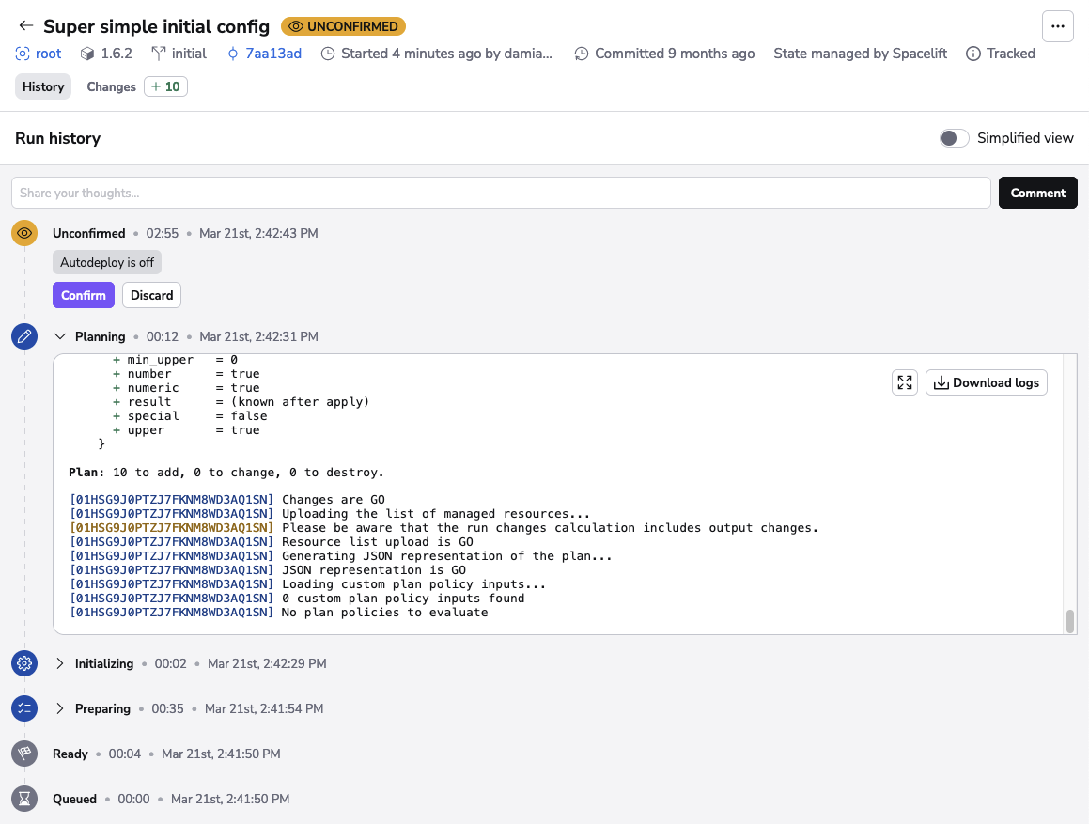Open the root space via its icon
The image size is (1089, 824).
(x=21, y=54)
